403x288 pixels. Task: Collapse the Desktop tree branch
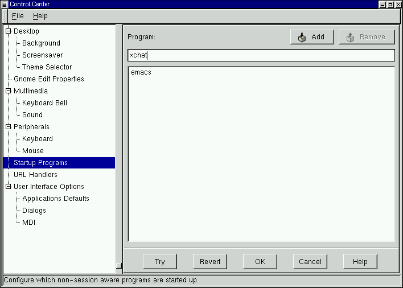click(x=8, y=31)
